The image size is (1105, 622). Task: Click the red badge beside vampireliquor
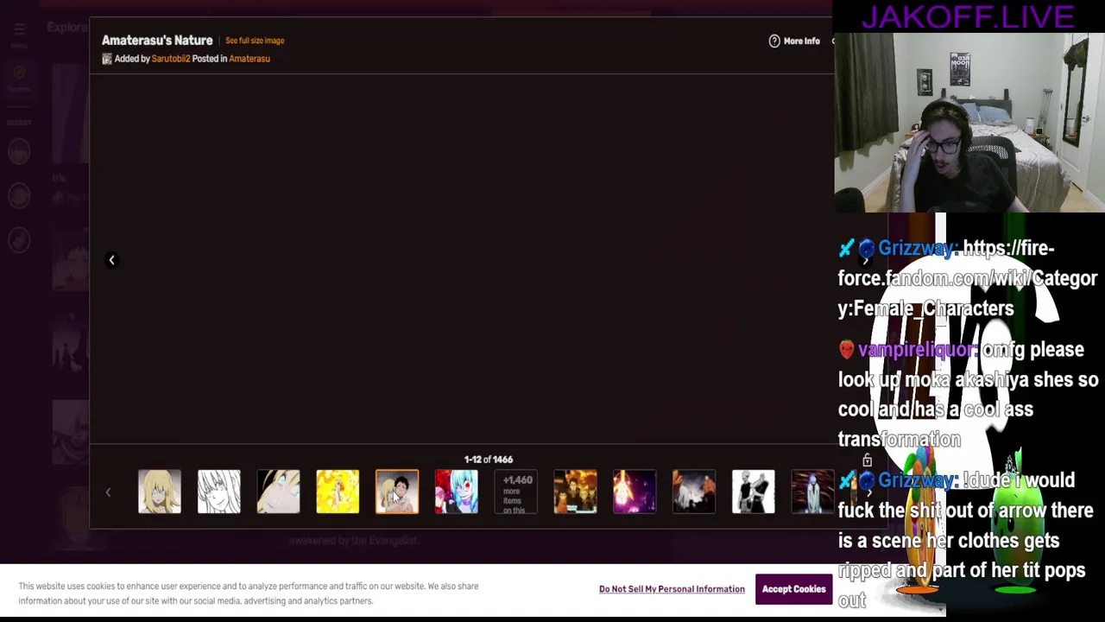tap(846, 349)
